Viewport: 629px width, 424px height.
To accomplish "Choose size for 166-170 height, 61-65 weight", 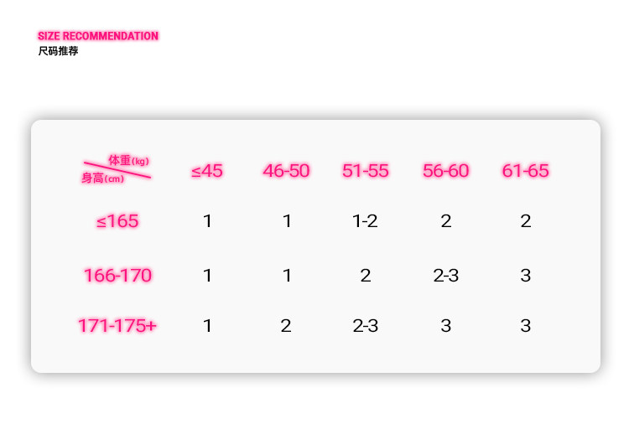I will coord(525,275).
